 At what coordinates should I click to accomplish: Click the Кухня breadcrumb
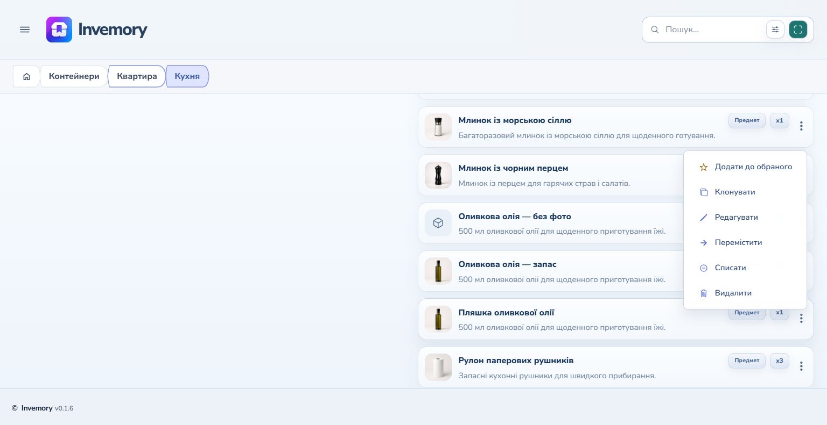coord(187,76)
